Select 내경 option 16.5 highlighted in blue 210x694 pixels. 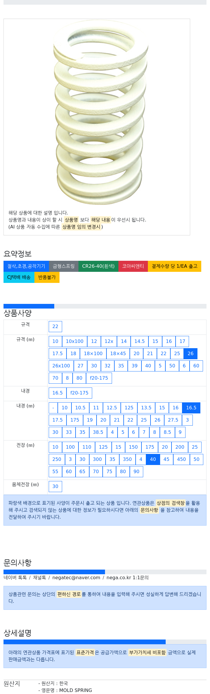(x=191, y=408)
